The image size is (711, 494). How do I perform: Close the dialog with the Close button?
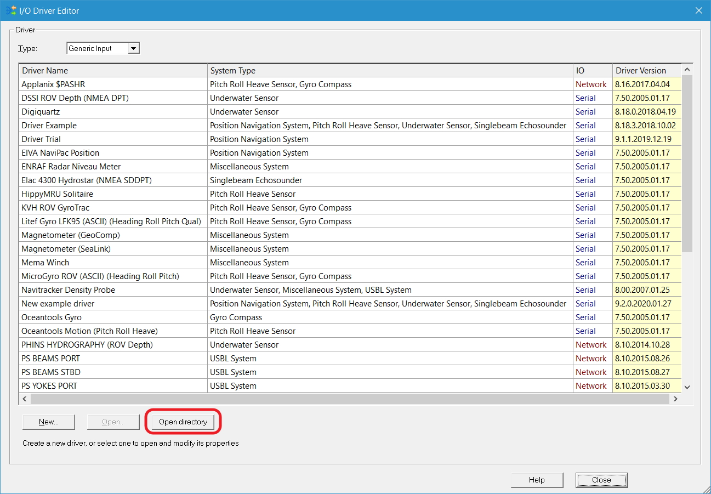(601, 480)
